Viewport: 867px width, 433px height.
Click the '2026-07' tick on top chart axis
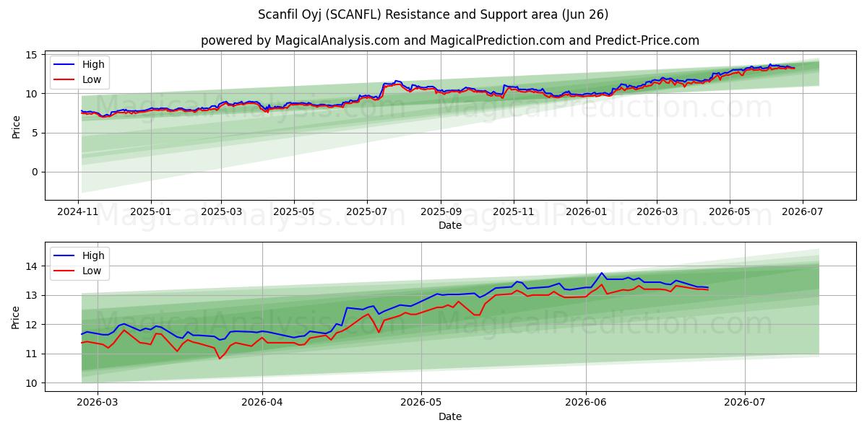pyautogui.click(x=802, y=212)
